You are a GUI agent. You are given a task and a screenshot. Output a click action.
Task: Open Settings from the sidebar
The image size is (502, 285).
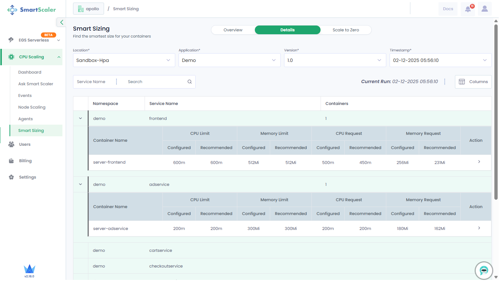pos(27,177)
